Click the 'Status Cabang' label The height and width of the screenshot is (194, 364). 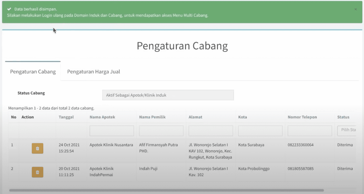[31, 93]
